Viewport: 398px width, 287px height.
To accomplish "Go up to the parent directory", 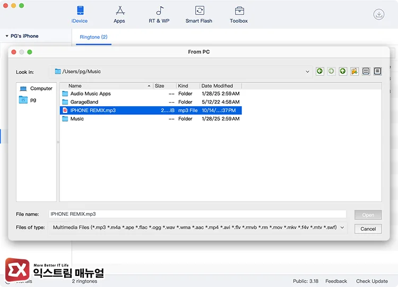I will coord(343,71).
